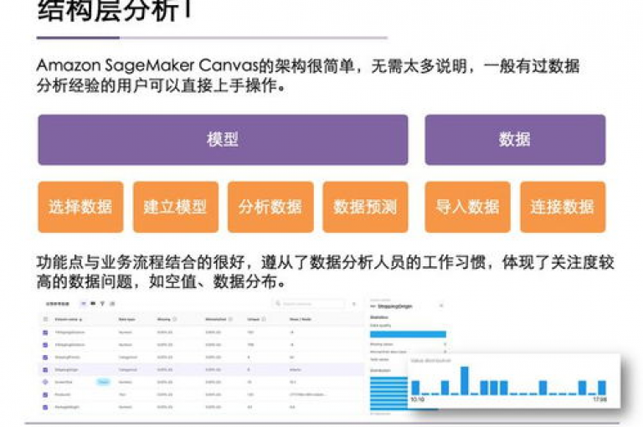The image size is (643, 427).
Task: Select the orange 建立模型 box
Action: pos(176,207)
